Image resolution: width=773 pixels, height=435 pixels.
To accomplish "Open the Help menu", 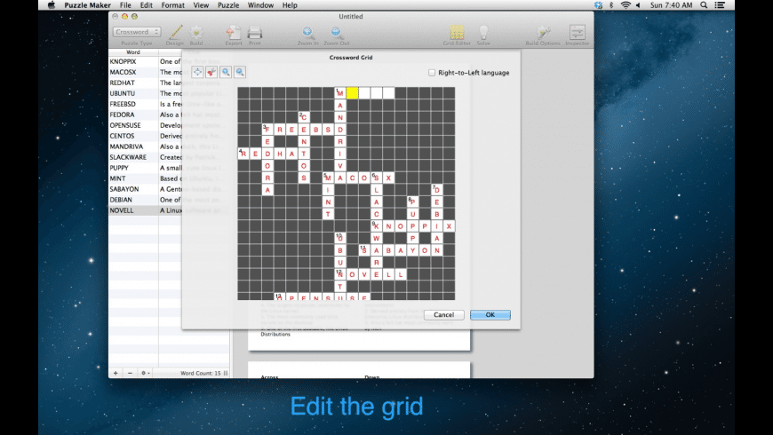I will click(290, 5).
